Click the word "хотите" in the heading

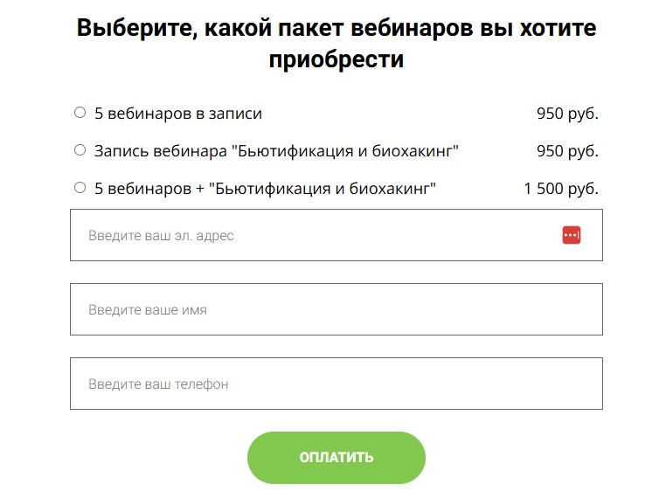tap(558, 28)
